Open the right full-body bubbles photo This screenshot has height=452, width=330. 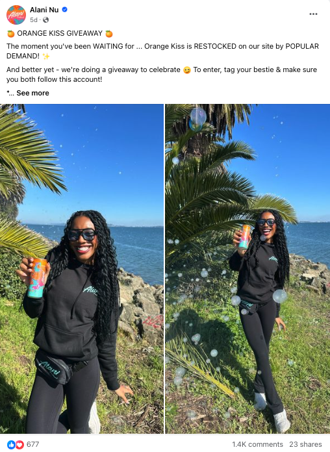point(247,269)
